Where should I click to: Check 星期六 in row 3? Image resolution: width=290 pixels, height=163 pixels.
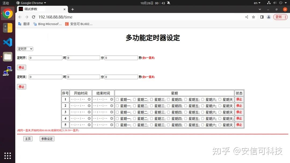click(x=203, y=112)
